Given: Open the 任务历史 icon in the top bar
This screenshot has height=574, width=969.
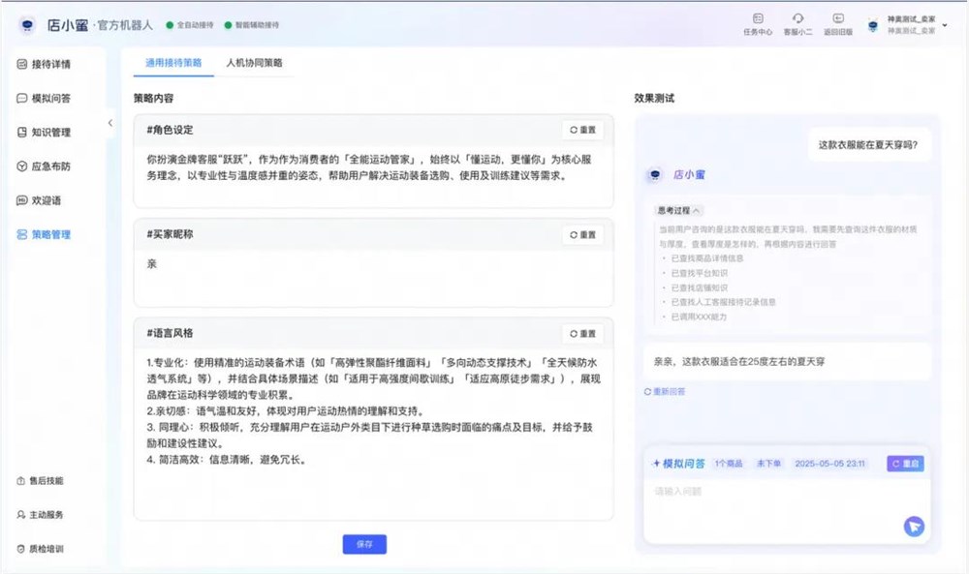Looking at the screenshot, I should point(758,23).
